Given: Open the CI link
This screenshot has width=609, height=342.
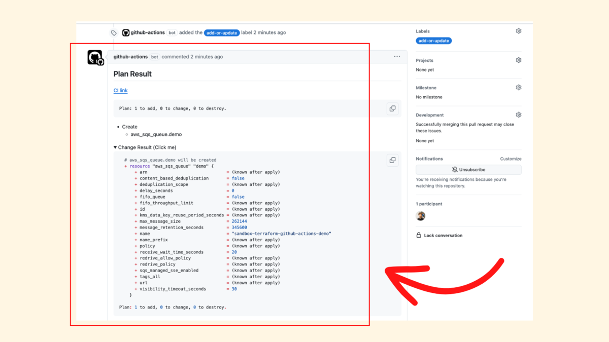Looking at the screenshot, I should coord(120,91).
